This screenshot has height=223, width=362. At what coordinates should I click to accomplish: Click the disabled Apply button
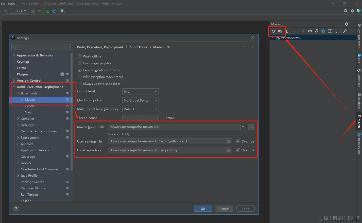[x=246, y=209]
